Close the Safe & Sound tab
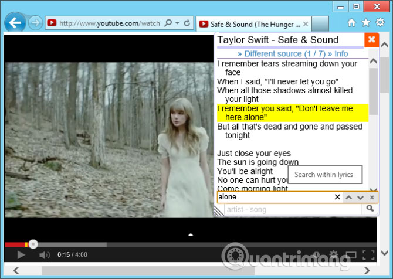This screenshot has height=279, width=393. click(x=305, y=24)
